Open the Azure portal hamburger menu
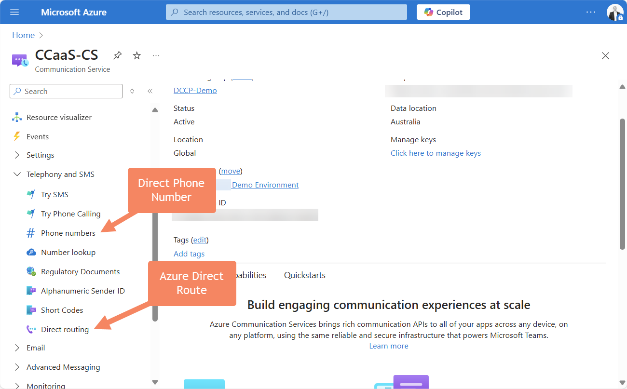 point(14,12)
